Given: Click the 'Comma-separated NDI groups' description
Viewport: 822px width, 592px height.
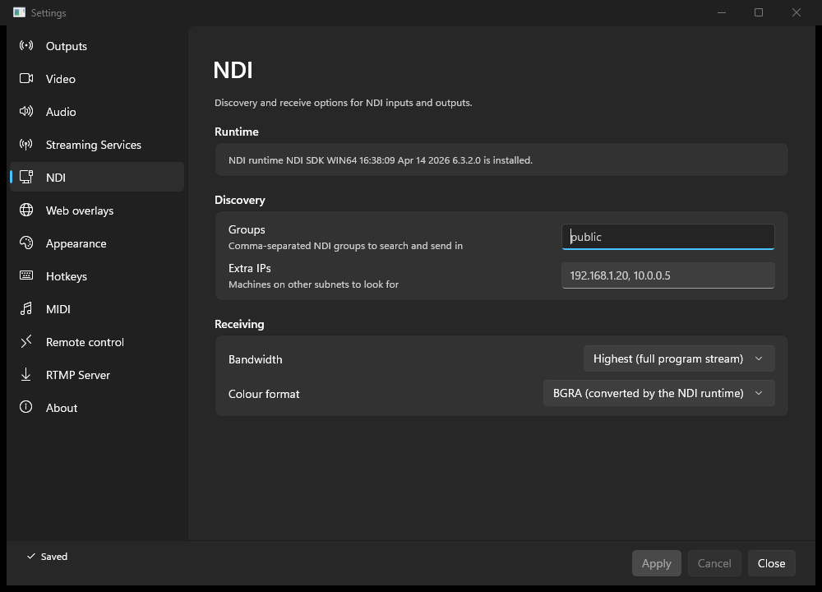Looking at the screenshot, I should tap(345, 246).
